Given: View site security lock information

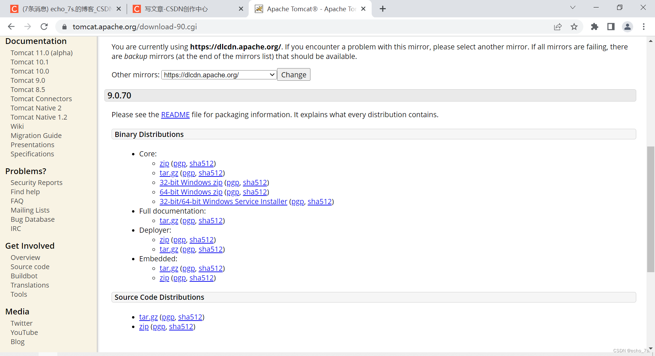Looking at the screenshot, I should tap(64, 27).
